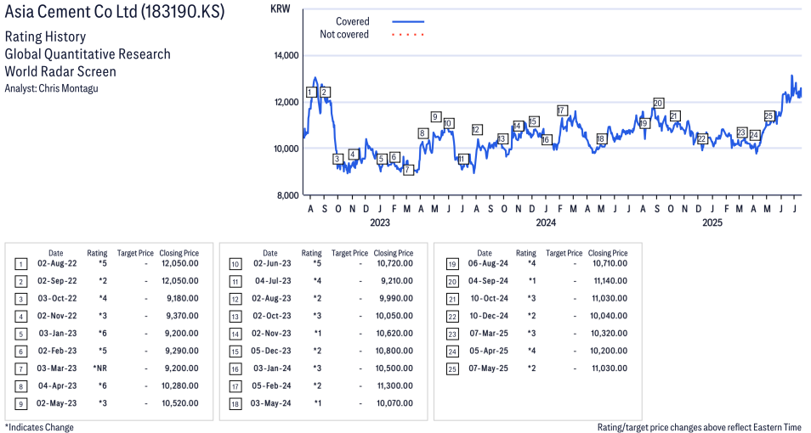811x433 pixels.
Task: Click World Radar Screen text
Action: [x=60, y=71]
